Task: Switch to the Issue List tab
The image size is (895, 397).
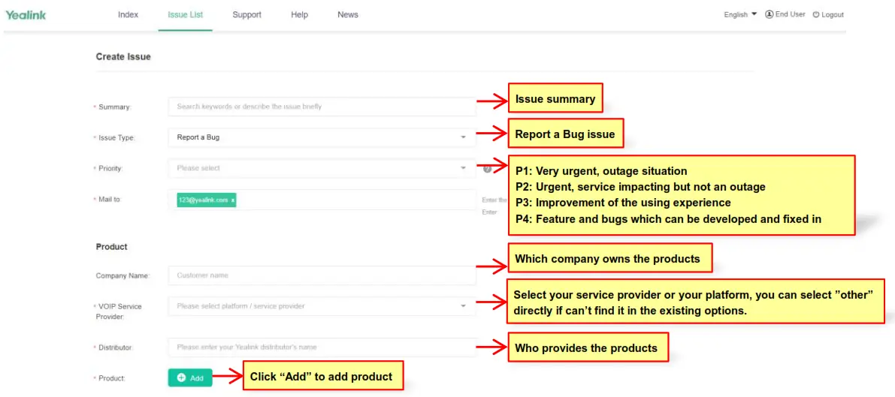Action: 185,15
